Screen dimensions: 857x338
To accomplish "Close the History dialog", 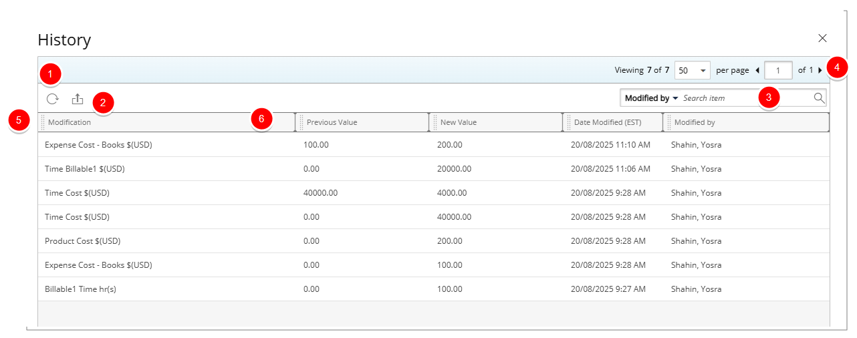I will (x=823, y=38).
